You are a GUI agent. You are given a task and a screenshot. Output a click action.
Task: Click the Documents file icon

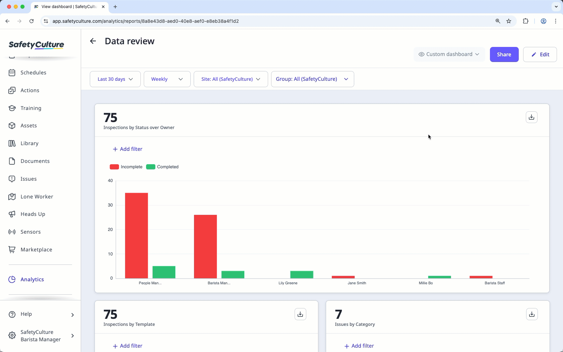pyautogui.click(x=12, y=161)
